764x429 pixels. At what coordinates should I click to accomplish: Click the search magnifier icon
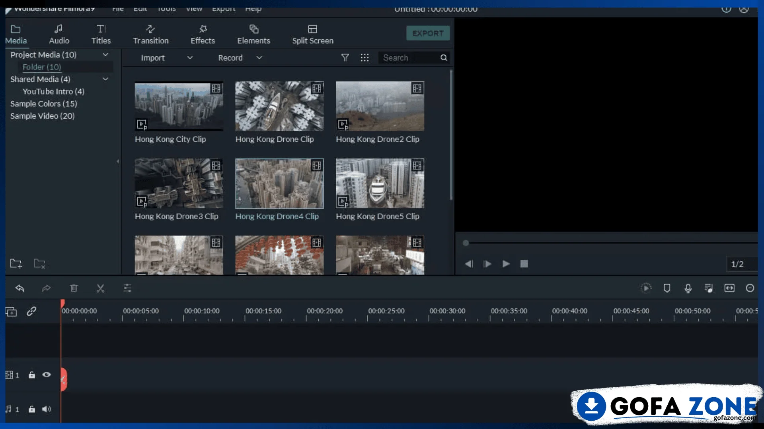[444, 58]
